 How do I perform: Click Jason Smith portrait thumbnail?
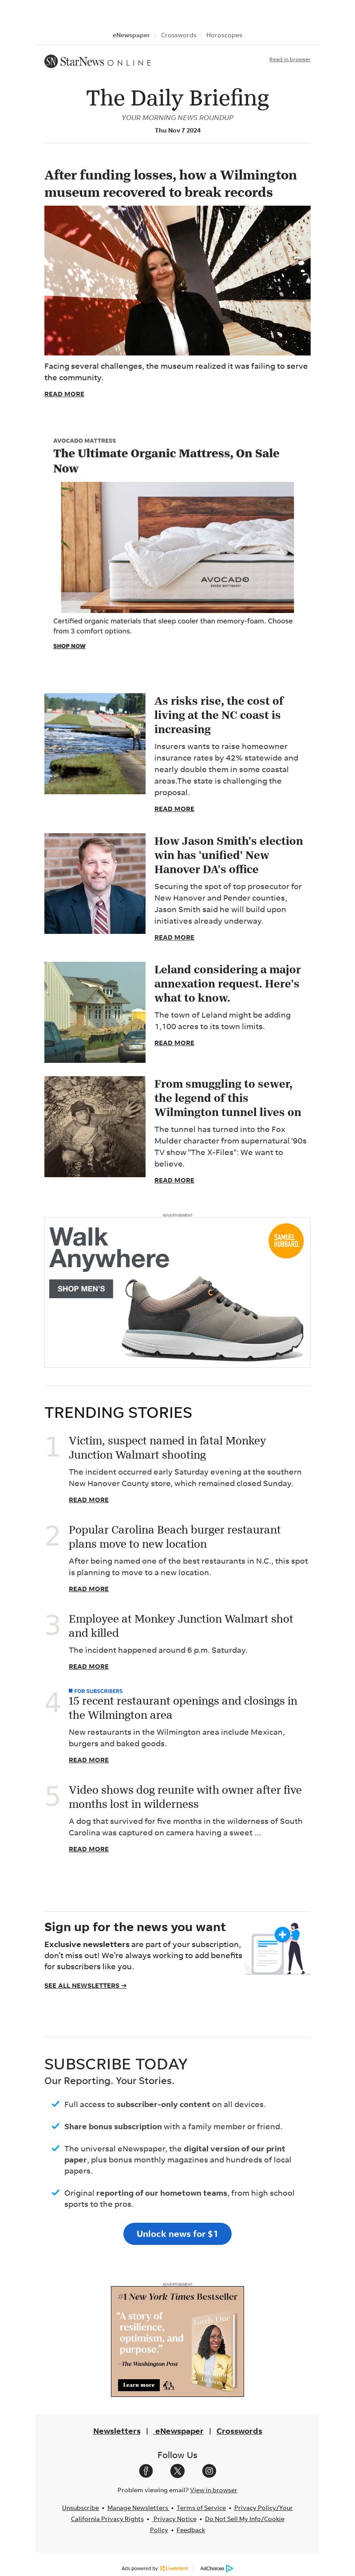[x=95, y=883]
